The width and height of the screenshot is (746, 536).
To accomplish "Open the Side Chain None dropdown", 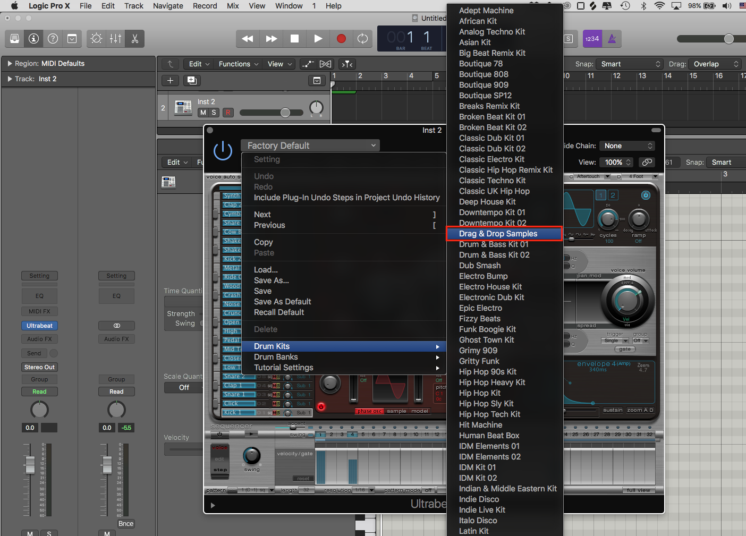I will click(x=628, y=146).
